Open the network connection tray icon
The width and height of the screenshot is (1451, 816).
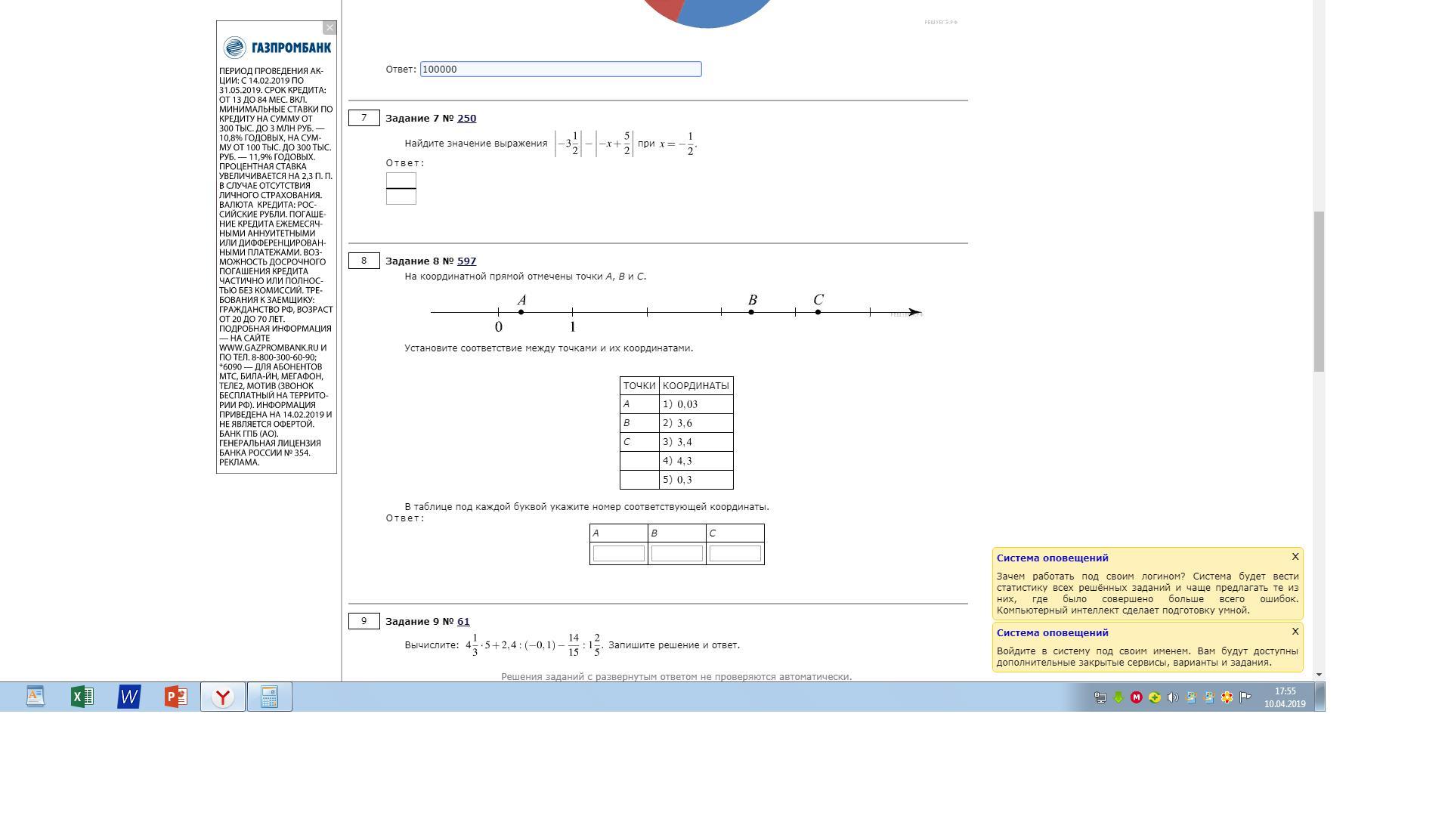1100,697
